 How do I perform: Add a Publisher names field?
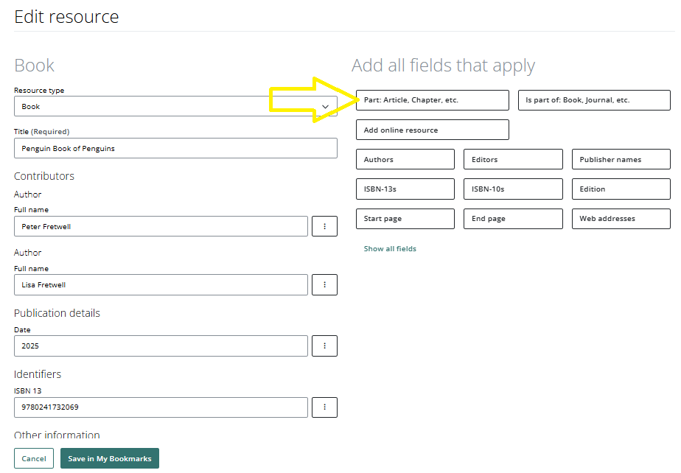tap(621, 159)
